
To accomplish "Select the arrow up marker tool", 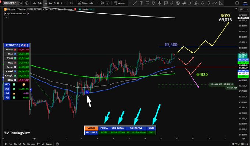I will click(203, 3).
